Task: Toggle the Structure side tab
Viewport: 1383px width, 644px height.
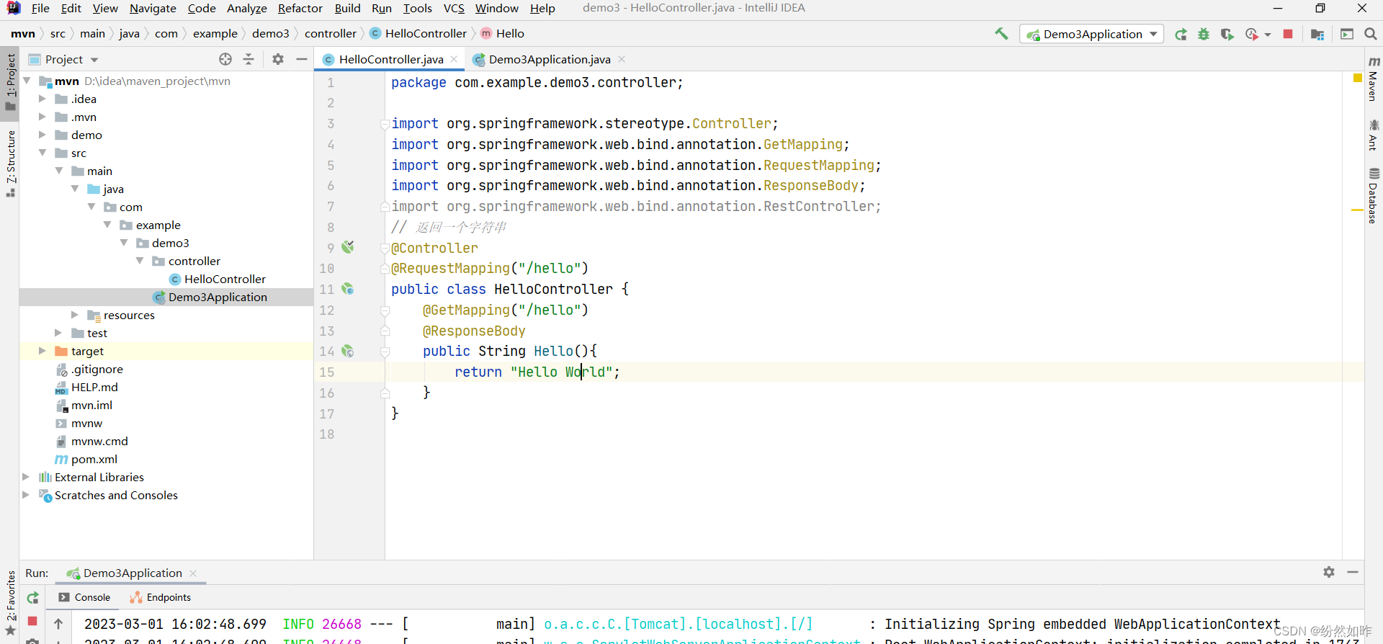Action: (x=10, y=164)
